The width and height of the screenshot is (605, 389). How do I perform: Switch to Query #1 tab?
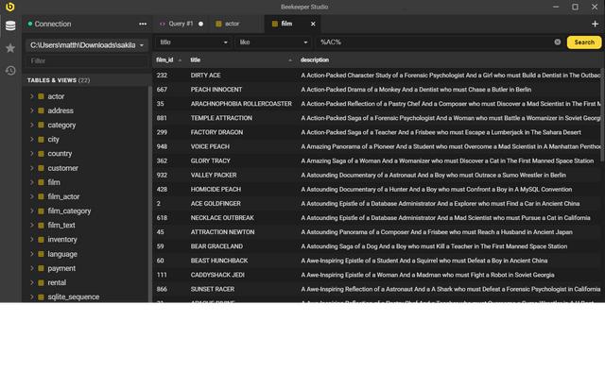point(181,24)
